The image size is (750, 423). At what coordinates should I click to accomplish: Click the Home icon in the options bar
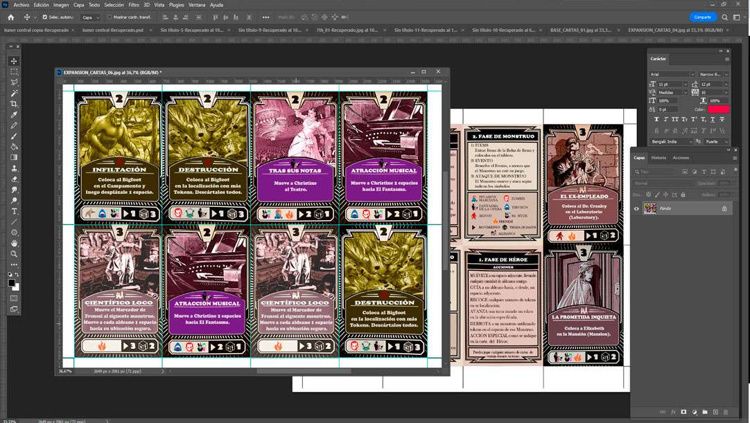(9, 17)
